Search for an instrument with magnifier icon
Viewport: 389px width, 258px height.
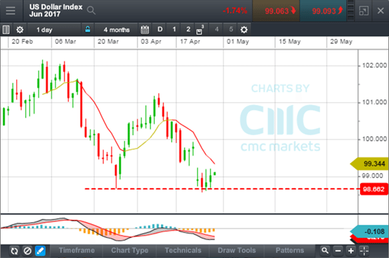click(91, 10)
